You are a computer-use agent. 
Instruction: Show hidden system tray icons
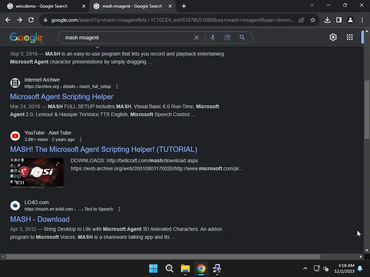305,268
